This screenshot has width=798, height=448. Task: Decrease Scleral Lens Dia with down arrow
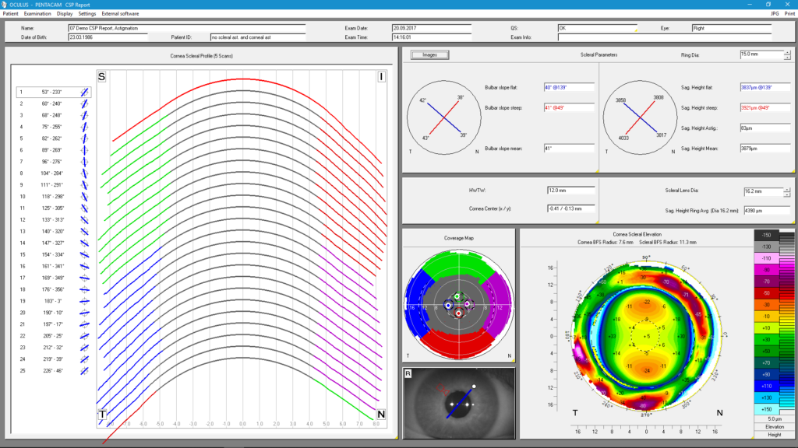[787, 194]
